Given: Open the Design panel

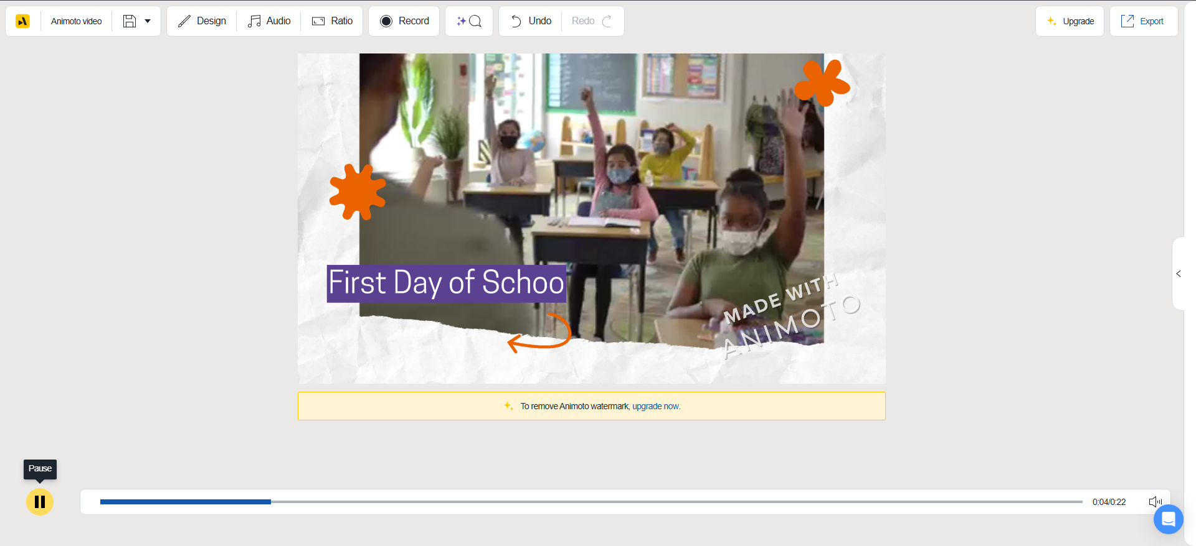Looking at the screenshot, I should tap(202, 21).
